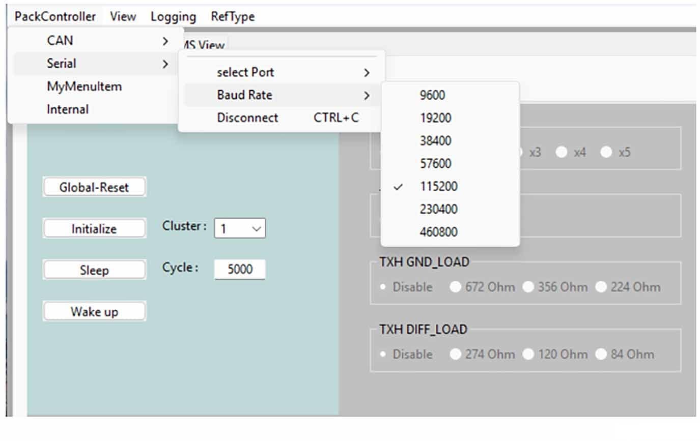Set baud rate to 19200
Screen dimensions: 700x441
450,118
